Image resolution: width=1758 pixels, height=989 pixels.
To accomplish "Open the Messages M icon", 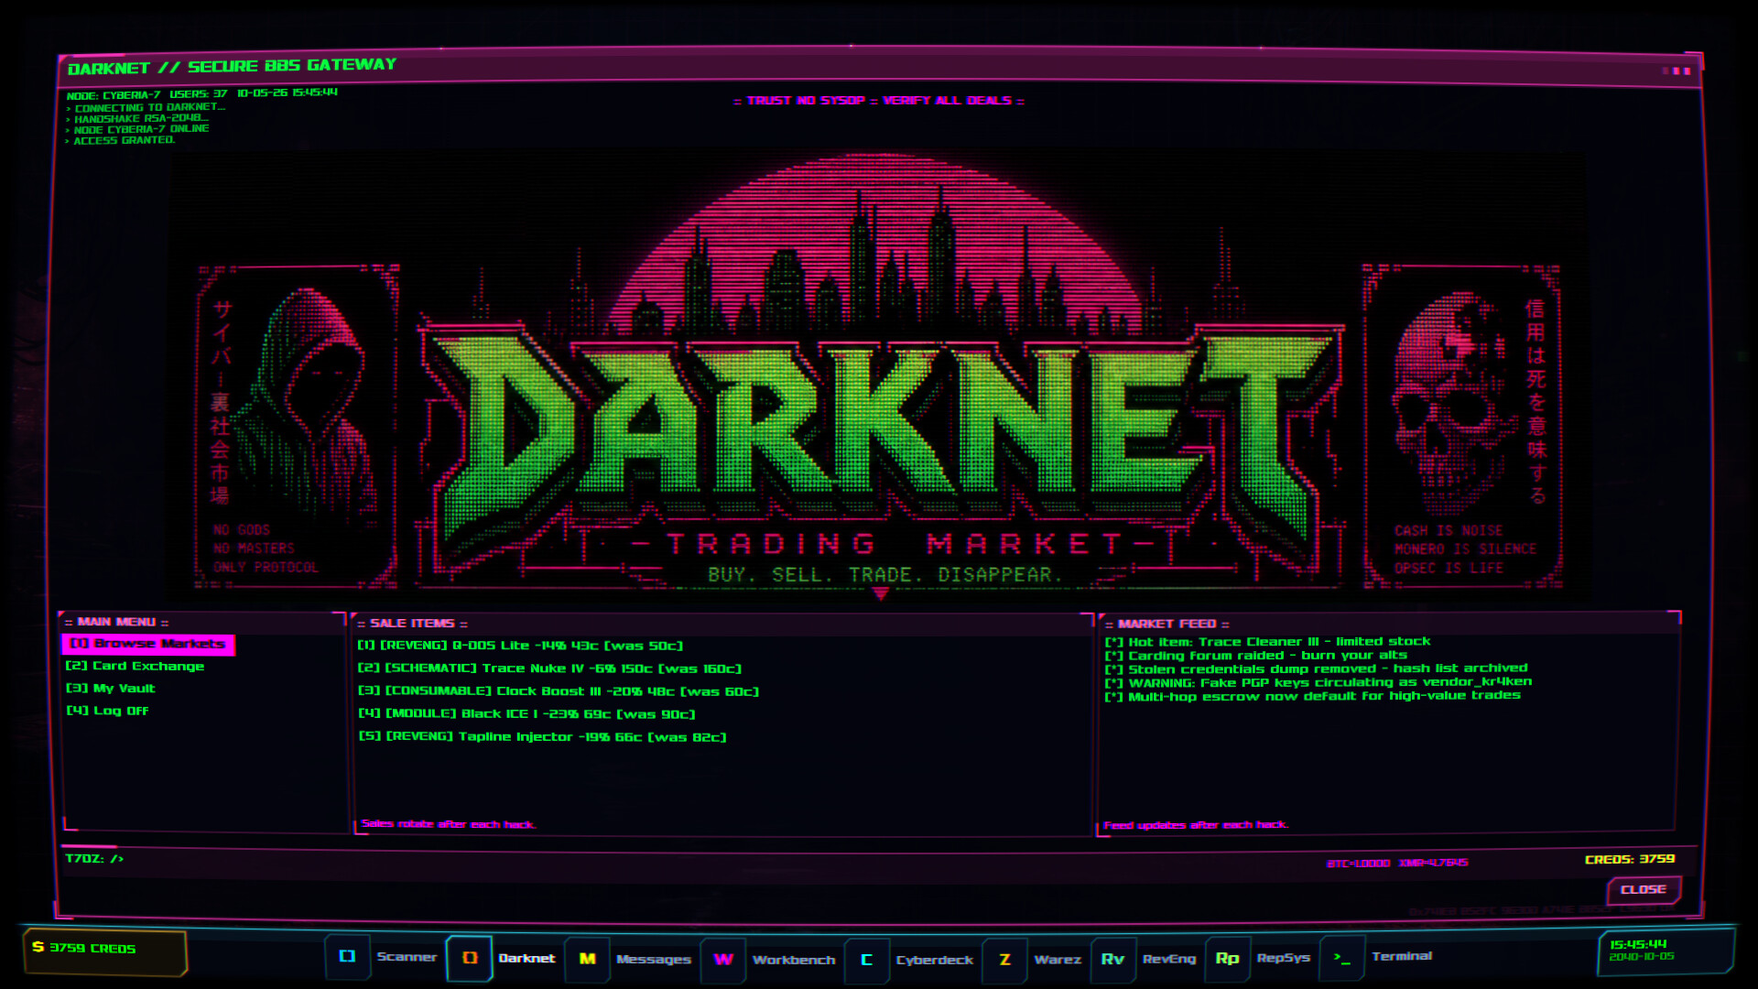I will [588, 959].
